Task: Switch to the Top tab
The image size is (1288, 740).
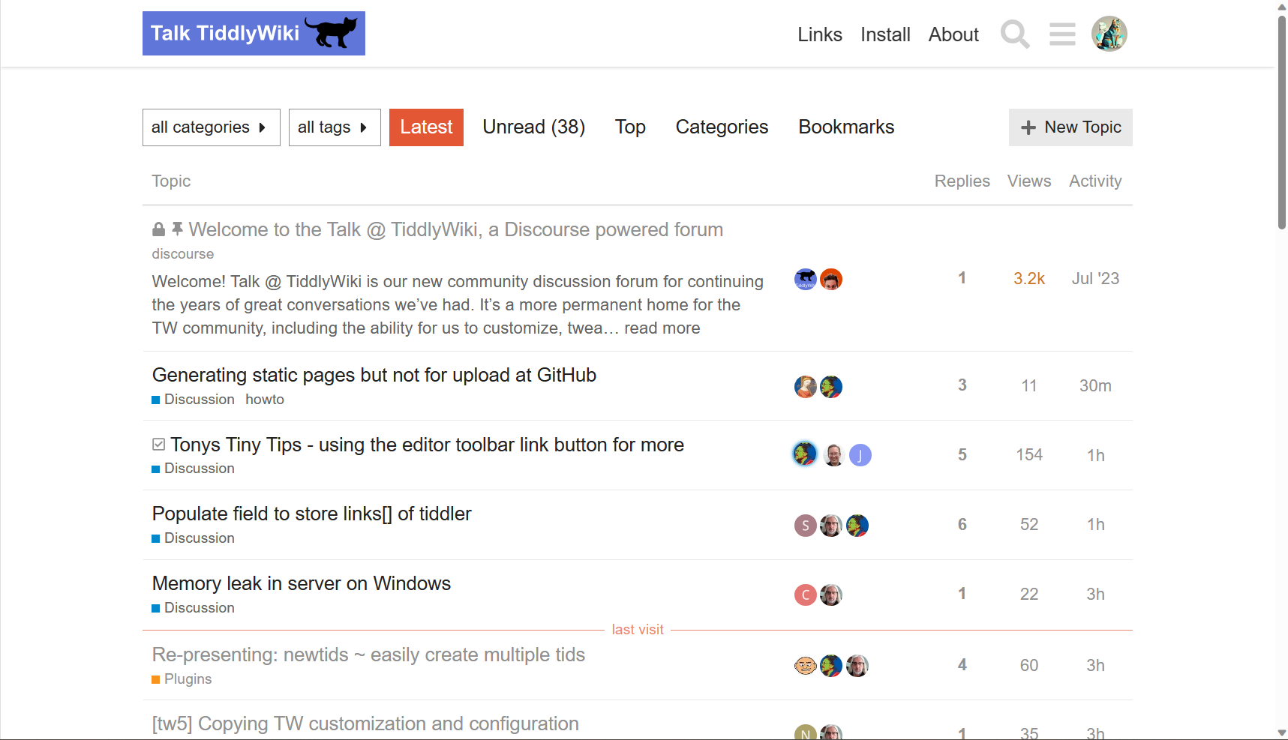Action: pyautogui.click(x=630, y=127)
